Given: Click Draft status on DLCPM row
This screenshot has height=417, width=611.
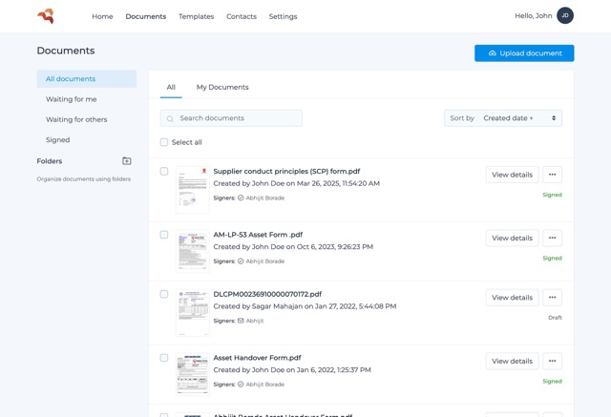Looking at the screenshot, I should coord(555,318).
